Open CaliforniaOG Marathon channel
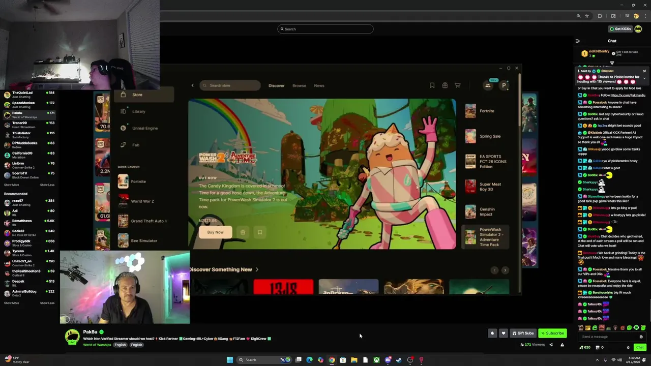Image resolution: width=651 pixels, height=366 pixels. pyautogui.click(x=28, y=155)
